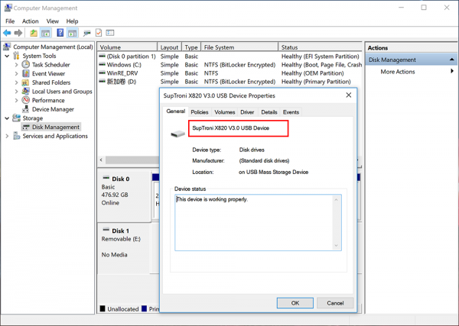Select Local Users and Groups node
459x326 pixels.
click(62, 92)
